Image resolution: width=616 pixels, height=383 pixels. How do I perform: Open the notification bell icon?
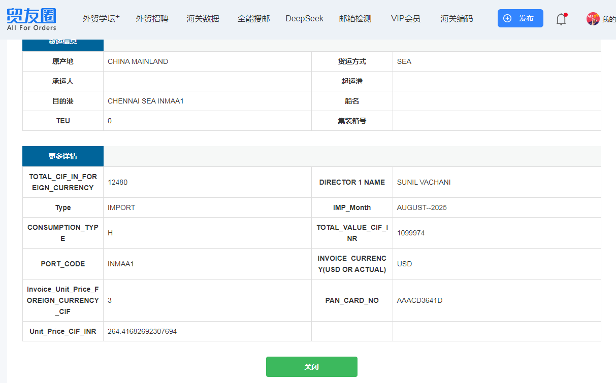pos(561,19)
